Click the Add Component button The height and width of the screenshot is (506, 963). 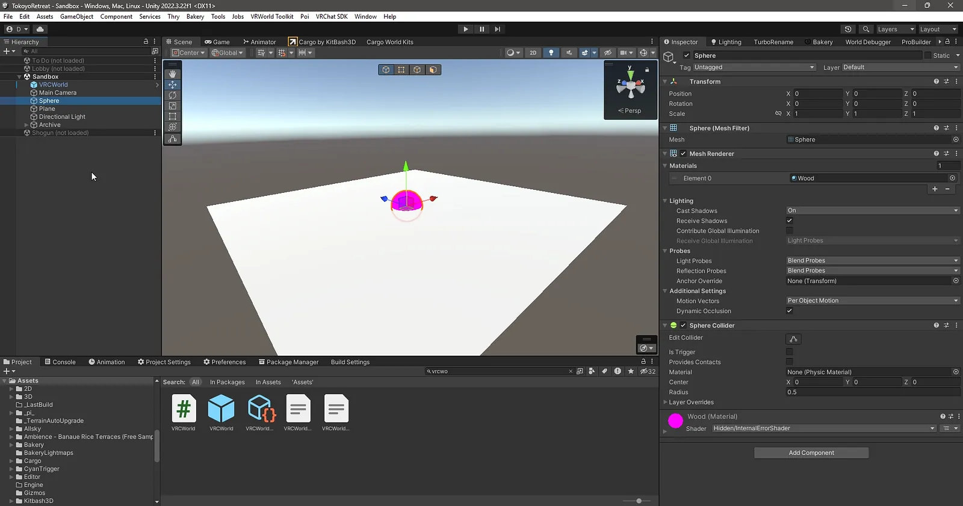pyautogui.click(x=811, y=453)
